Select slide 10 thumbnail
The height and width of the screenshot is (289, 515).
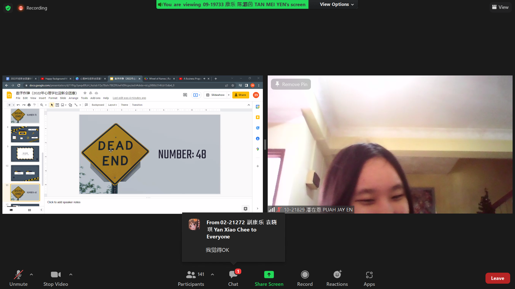(x=25, y=173)
